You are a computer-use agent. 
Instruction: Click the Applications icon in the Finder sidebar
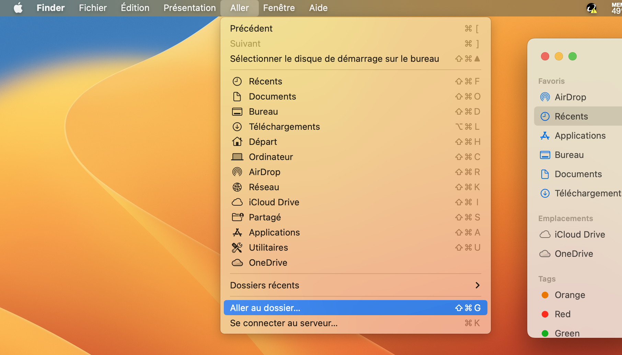(545, 136)
